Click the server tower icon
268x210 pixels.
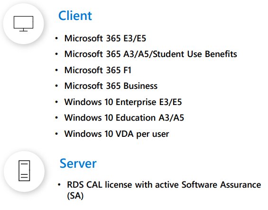[24, 171]
